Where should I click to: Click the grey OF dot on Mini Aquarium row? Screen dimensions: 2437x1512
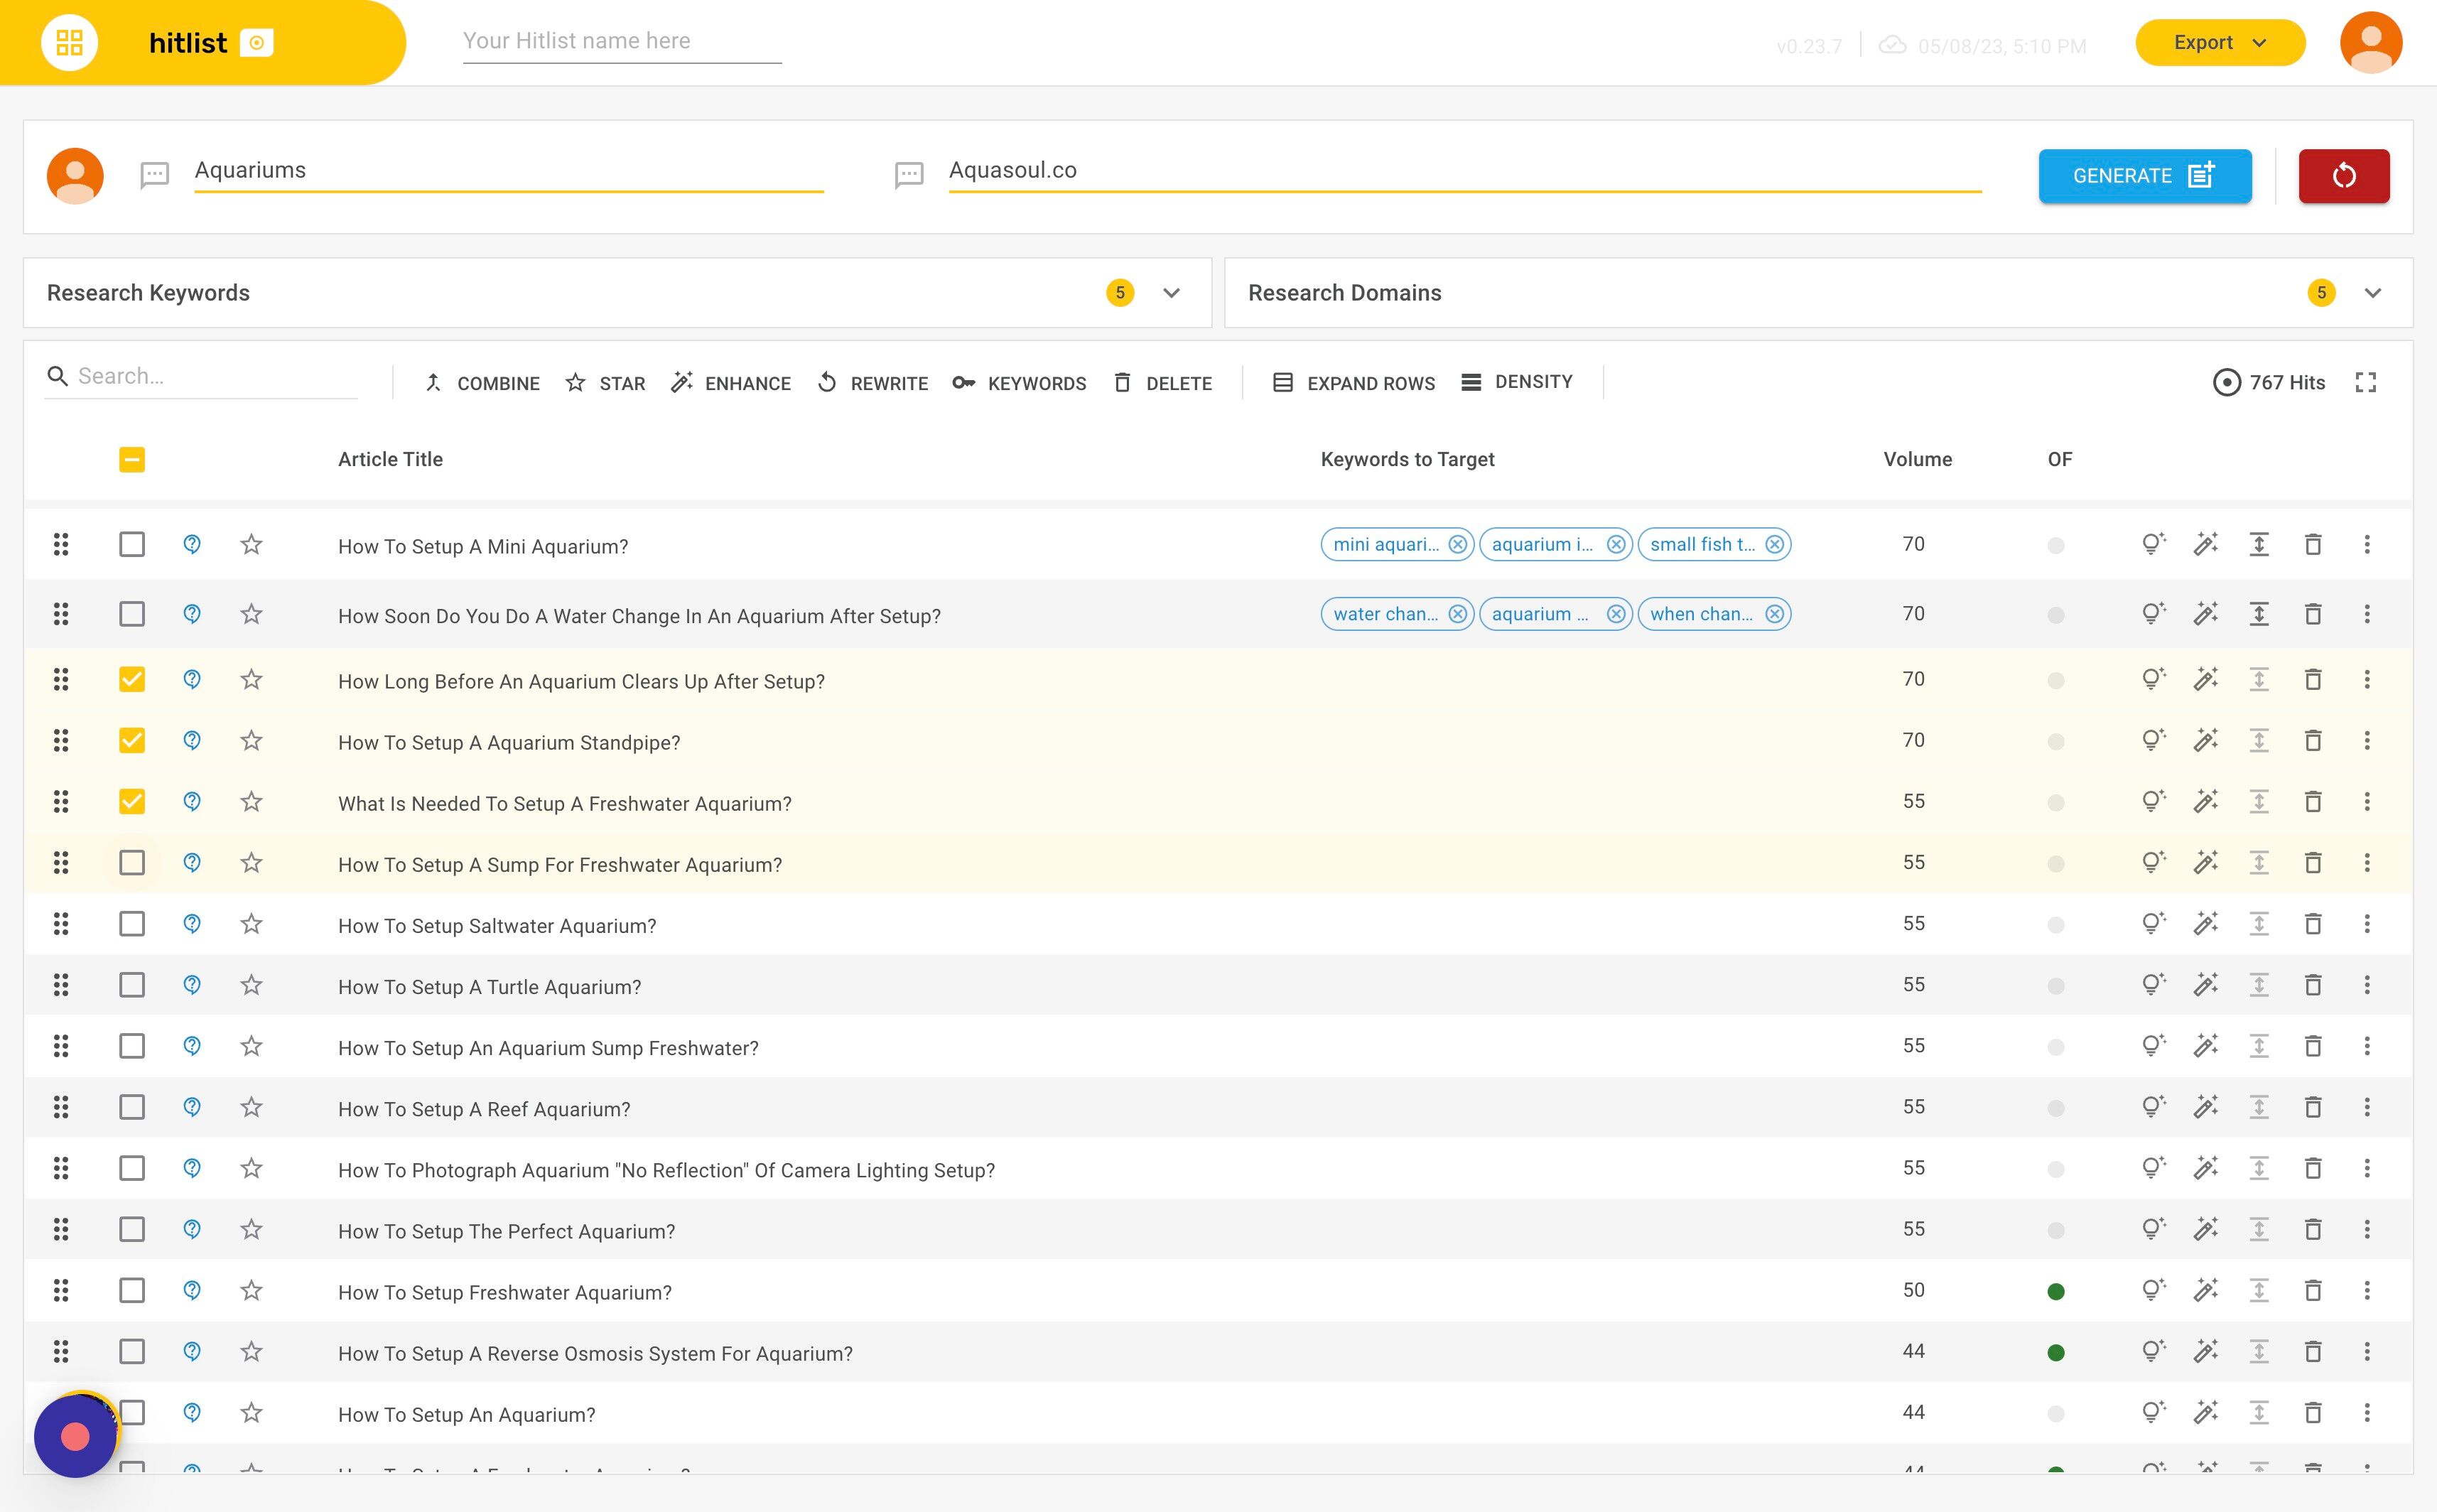click(2055, 545)
